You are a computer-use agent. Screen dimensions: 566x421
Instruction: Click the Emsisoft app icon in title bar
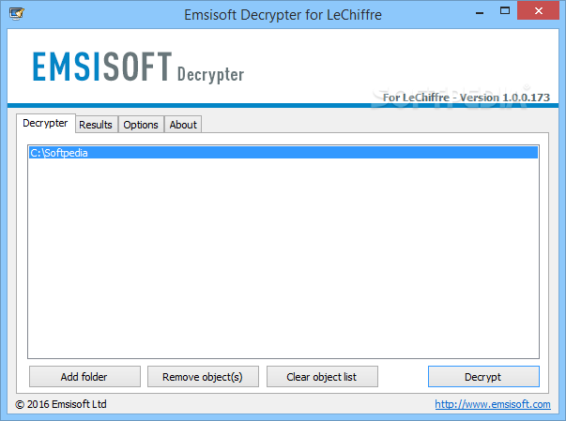click(x=17, y=14)
